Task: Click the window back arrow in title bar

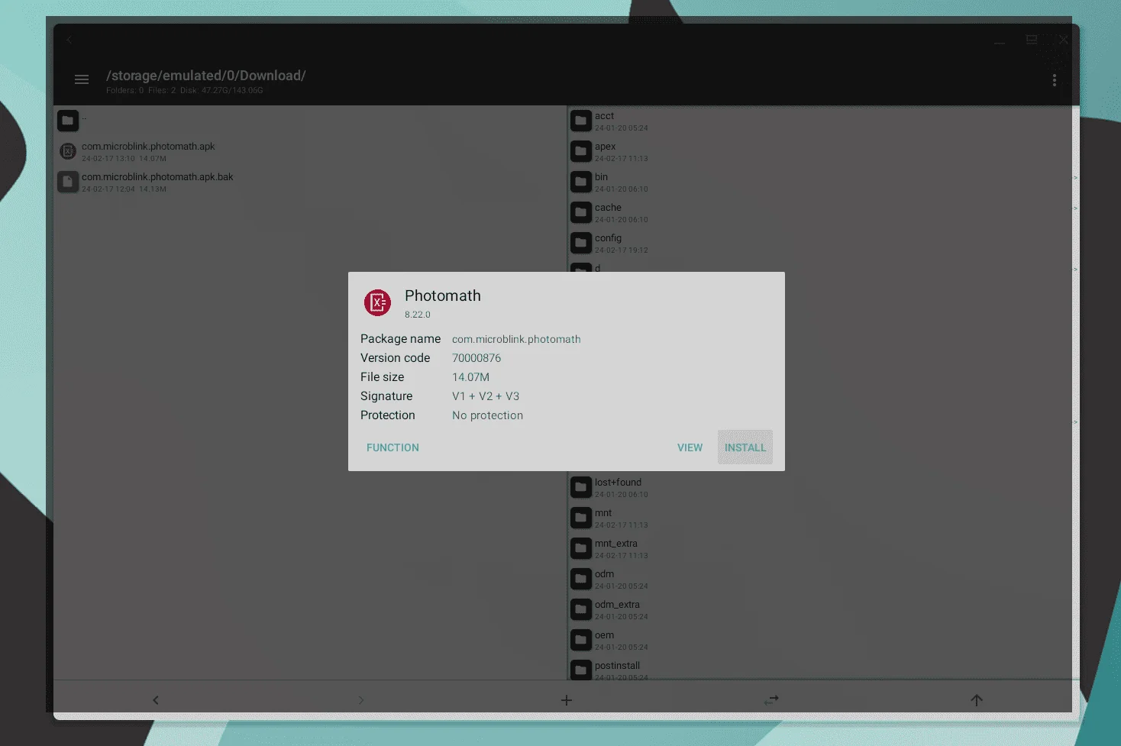Action: click(x=69, y=40)
